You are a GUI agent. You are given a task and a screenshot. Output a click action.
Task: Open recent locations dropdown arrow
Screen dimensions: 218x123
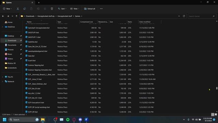12,16
